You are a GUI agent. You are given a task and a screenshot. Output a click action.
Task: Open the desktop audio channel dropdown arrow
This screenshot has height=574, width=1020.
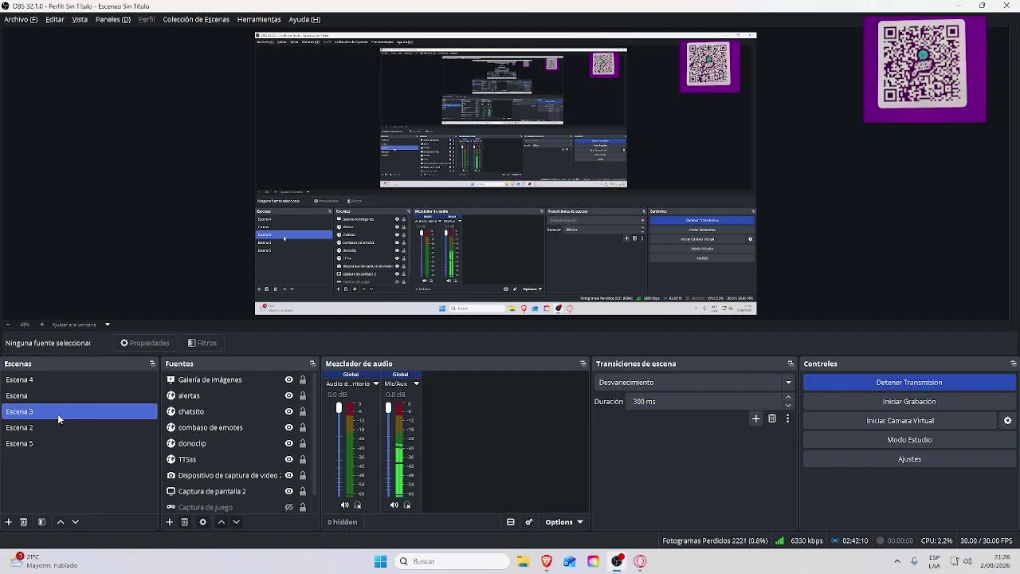coord(376,383)
